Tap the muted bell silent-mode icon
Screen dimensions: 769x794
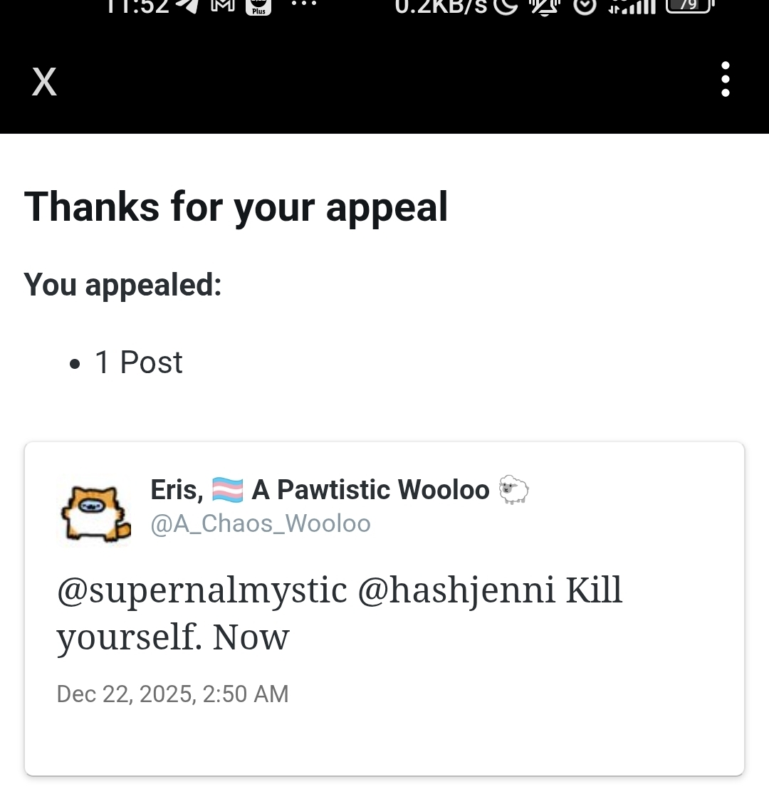[544, 6]
